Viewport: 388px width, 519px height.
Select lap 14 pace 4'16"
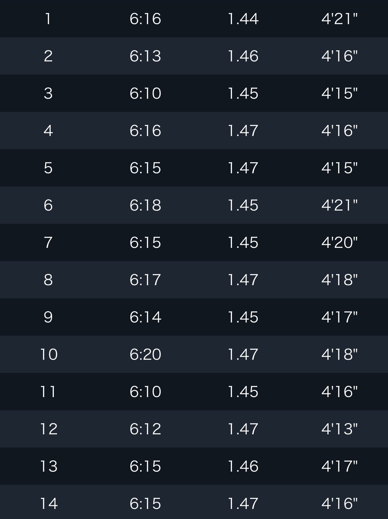[x=339, y=503]
